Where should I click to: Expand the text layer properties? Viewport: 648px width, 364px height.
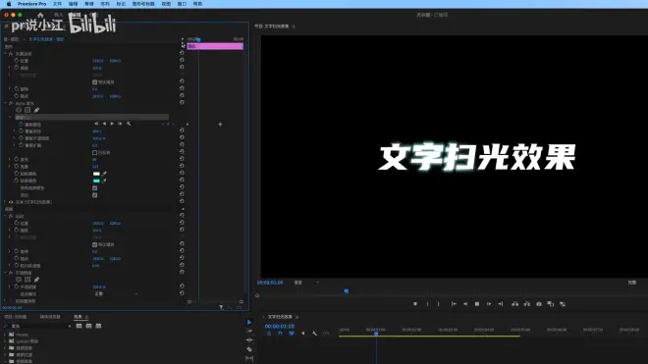pos(5,202)
